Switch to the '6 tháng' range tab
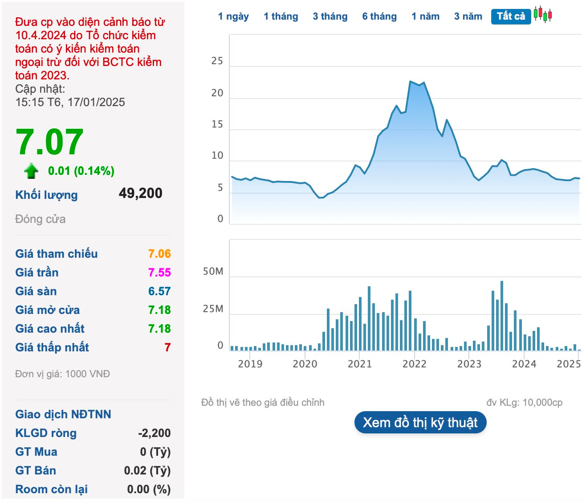Screen dimensions: 586x503 click(x=379, y=16)
